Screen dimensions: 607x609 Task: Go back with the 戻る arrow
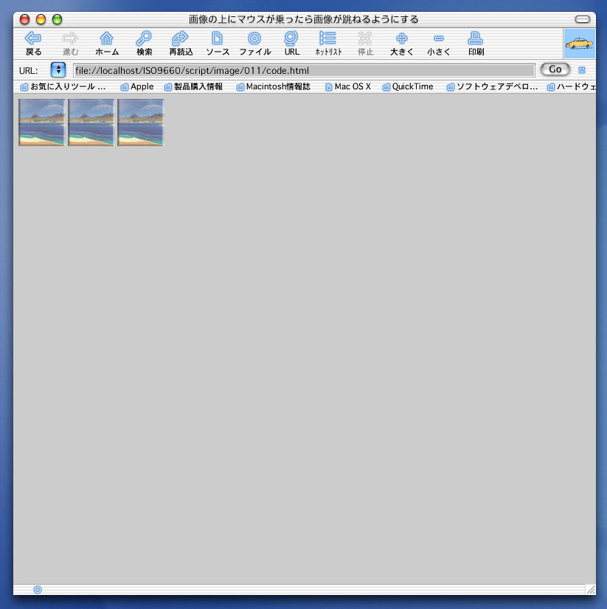click(x=33, y=43)
